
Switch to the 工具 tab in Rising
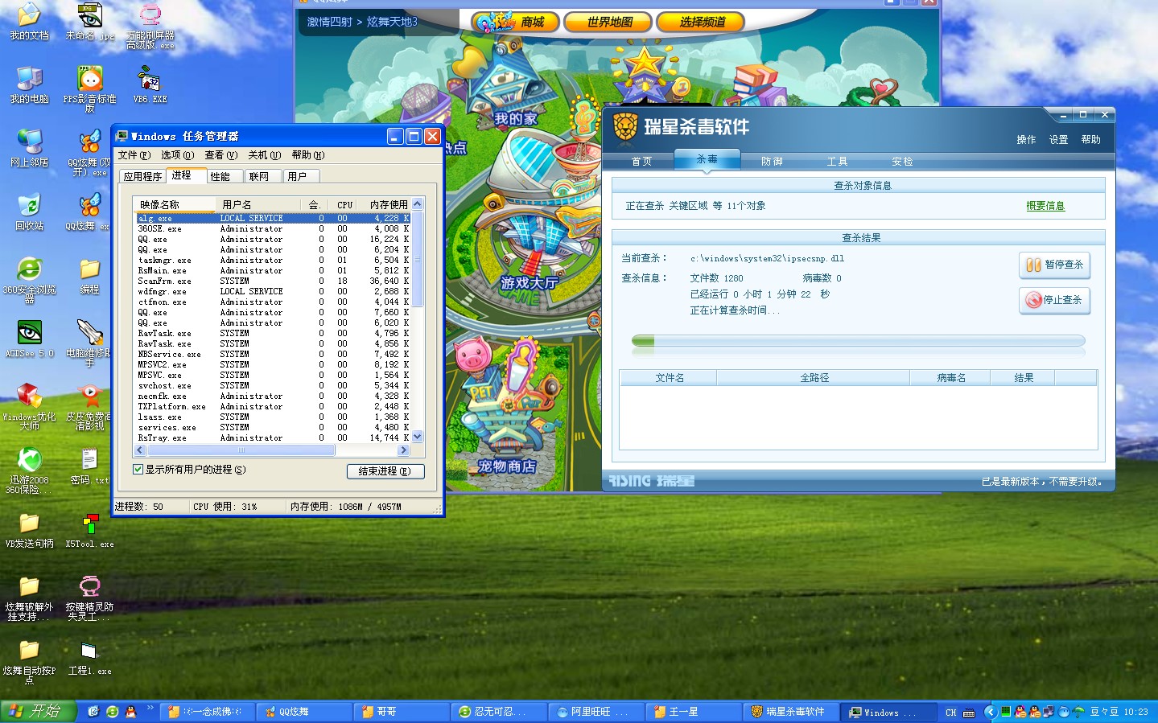tap(837, 161)
